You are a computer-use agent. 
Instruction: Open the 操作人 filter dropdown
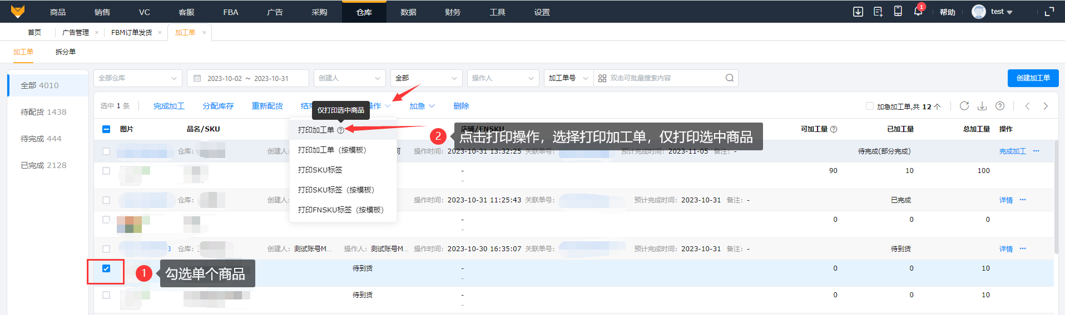(503, 78)
